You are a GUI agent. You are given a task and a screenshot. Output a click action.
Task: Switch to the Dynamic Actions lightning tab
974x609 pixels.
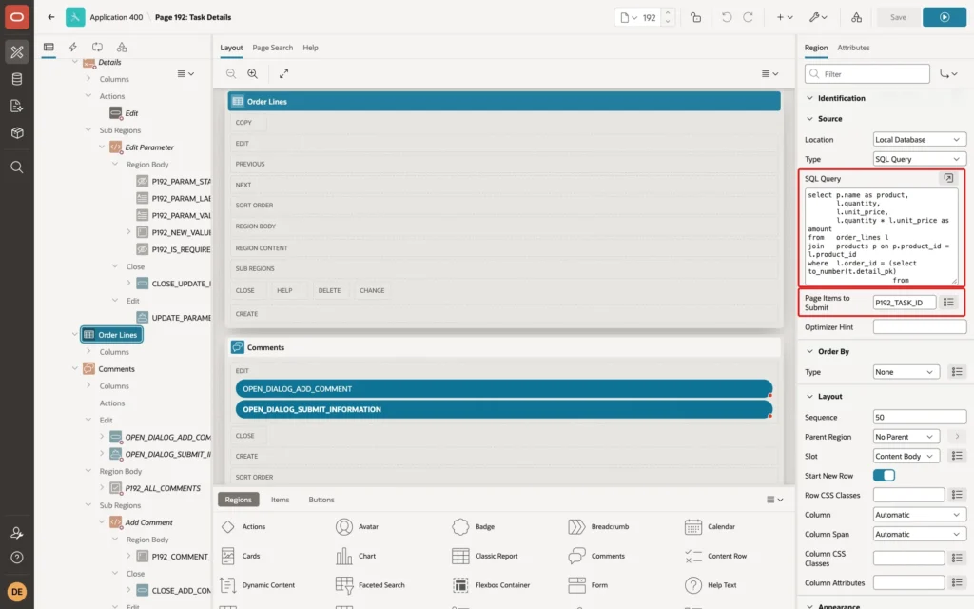pyautogui.click(x=72, y=48)
